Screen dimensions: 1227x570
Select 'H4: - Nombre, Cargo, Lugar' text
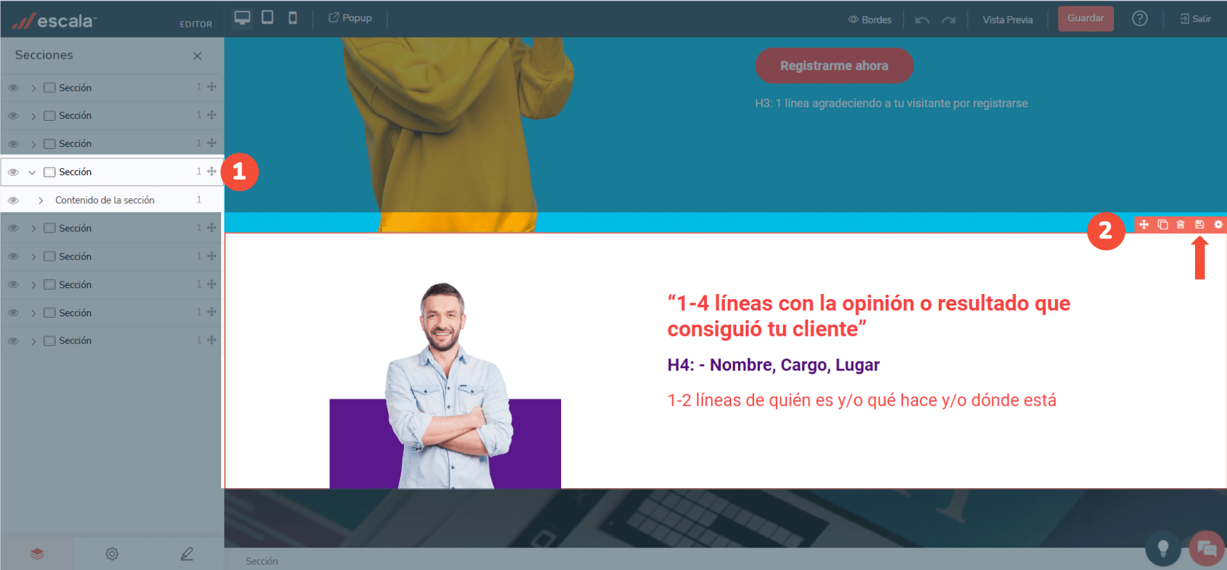[x=773, y=365]
